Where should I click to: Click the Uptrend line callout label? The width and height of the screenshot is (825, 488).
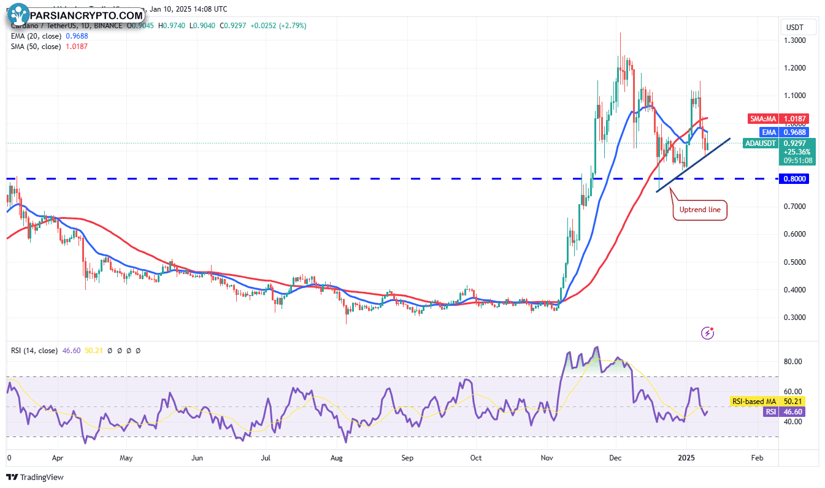pyautogui.click(x=700, y=210)
